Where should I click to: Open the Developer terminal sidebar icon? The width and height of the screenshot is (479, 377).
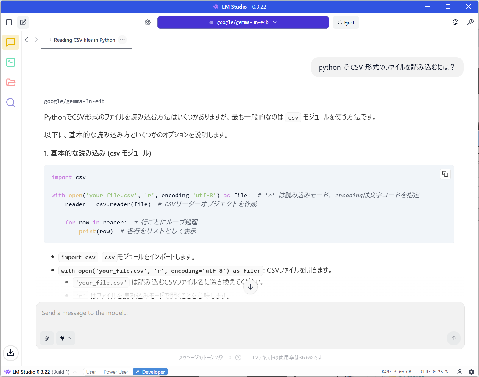[11, 62]
